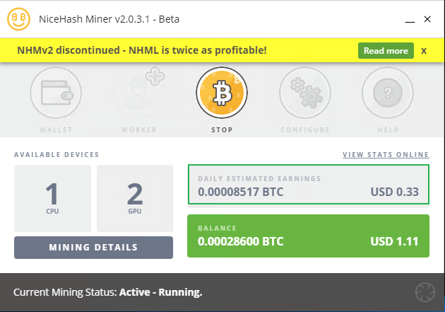The width and height of the screenshot is (445, 312).
Task: Click the Available Devices heading
Action: 57,154
